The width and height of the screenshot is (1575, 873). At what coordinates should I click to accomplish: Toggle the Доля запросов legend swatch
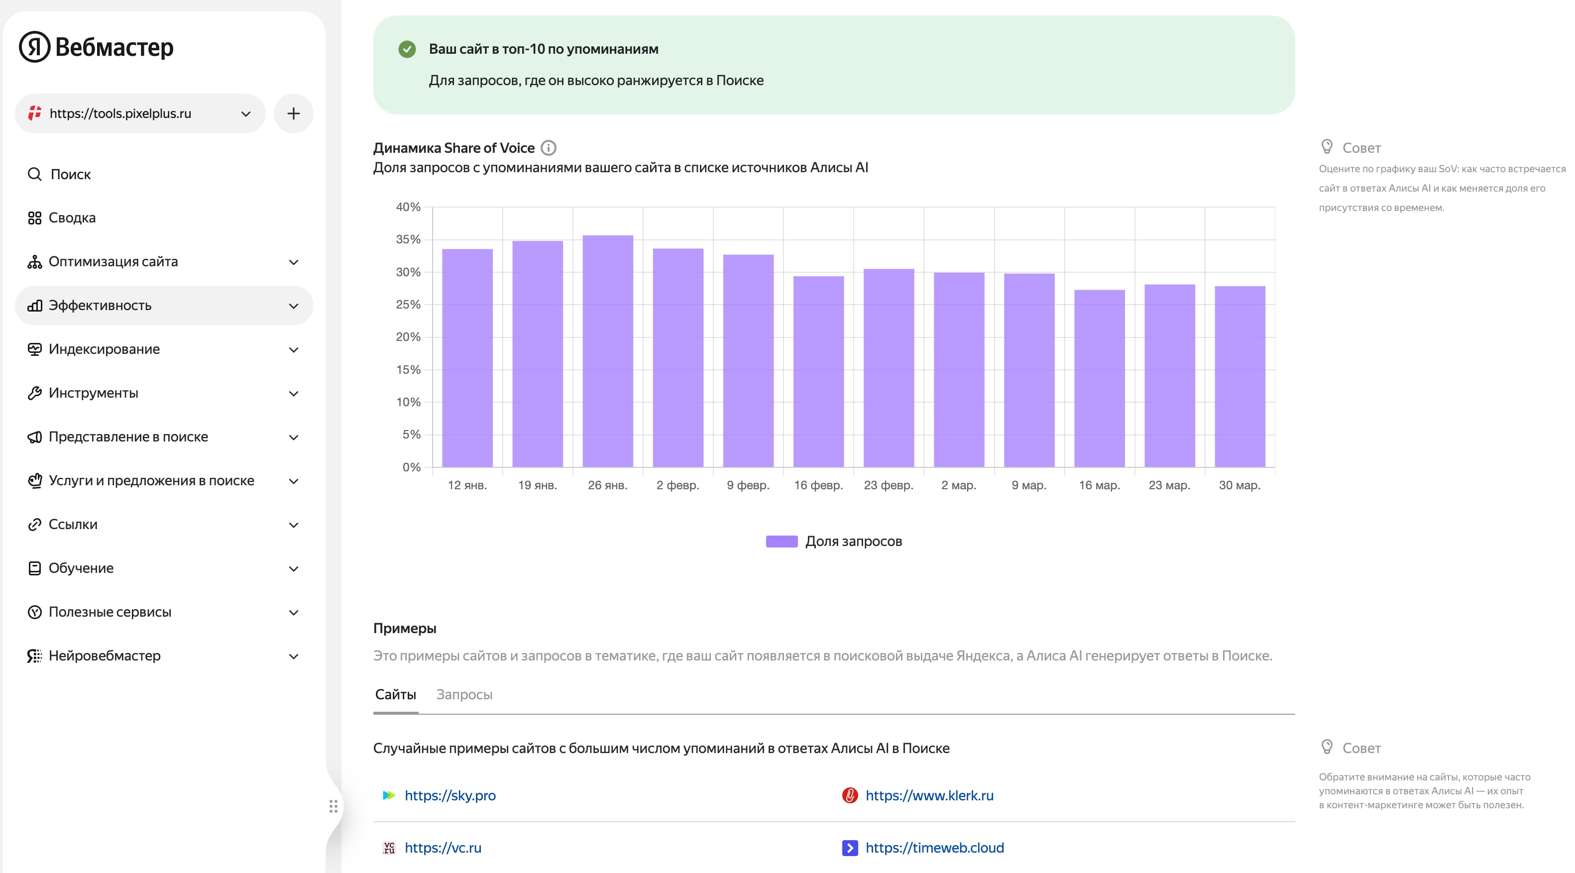click(782, 542)
